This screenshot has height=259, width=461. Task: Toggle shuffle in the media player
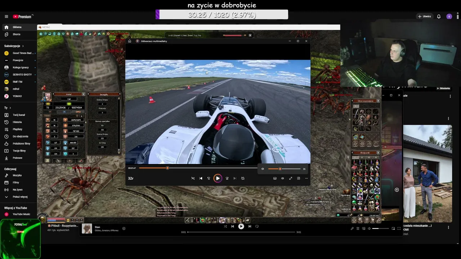[x=193, y=178]
